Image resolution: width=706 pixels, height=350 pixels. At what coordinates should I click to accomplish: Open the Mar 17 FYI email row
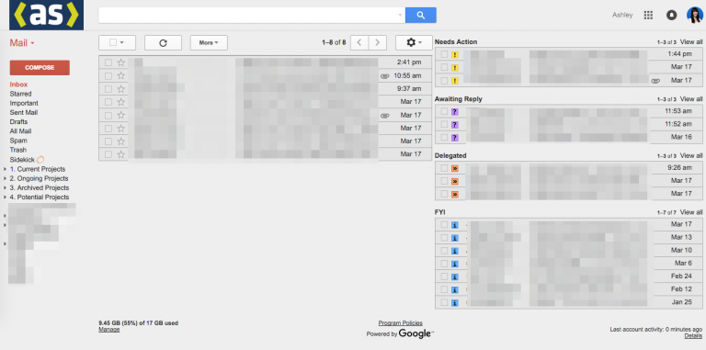click(569, 224)
